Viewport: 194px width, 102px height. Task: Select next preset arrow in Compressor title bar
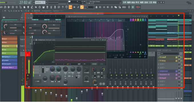[x=98, y=40]
